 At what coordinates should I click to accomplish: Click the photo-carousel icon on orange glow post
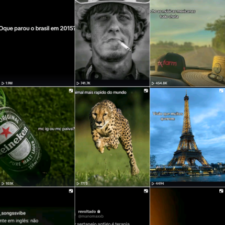(221, 191)
